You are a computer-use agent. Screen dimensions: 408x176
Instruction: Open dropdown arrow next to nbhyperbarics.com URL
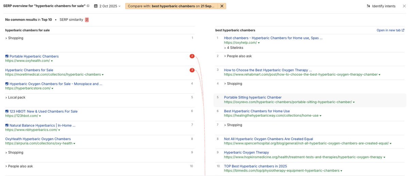tap(59, 130)
